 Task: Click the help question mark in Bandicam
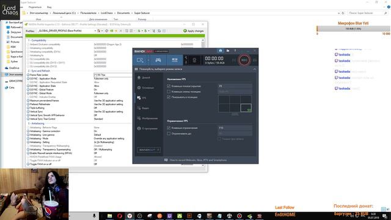235,51
